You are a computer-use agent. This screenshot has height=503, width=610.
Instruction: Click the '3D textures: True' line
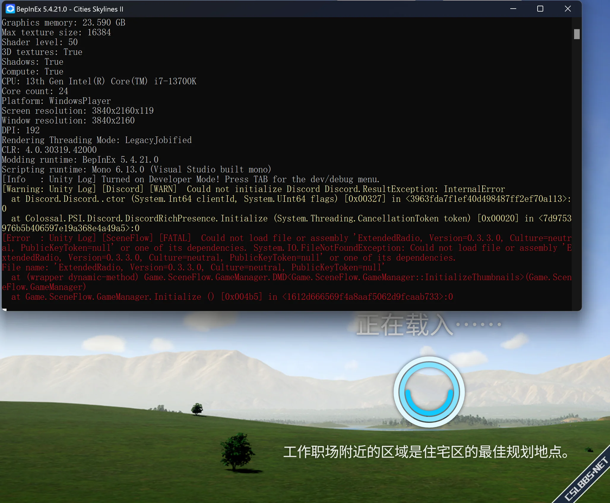tap(42, 52)
